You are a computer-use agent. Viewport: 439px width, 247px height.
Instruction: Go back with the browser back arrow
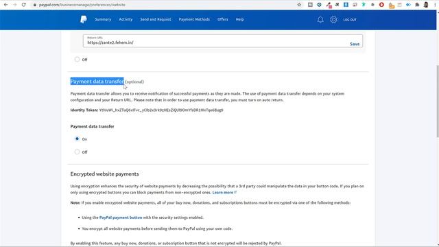pos(5,5)
